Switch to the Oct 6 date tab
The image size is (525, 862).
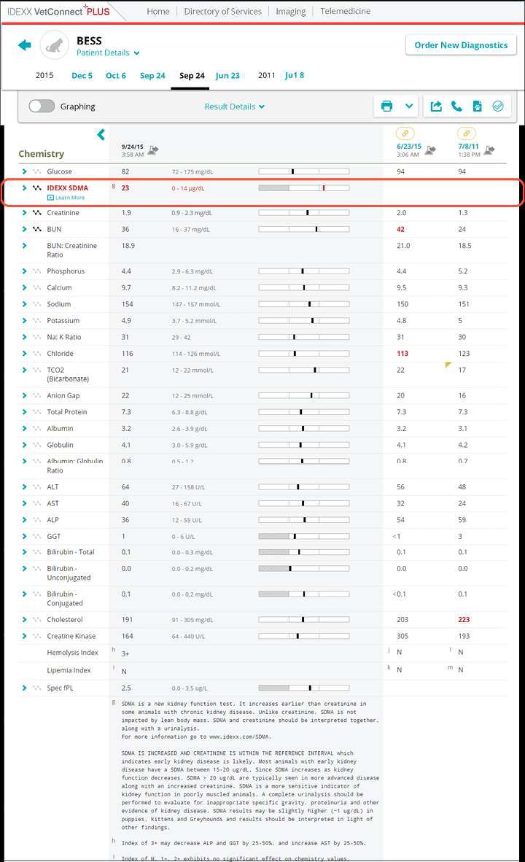tap(115, 75)
